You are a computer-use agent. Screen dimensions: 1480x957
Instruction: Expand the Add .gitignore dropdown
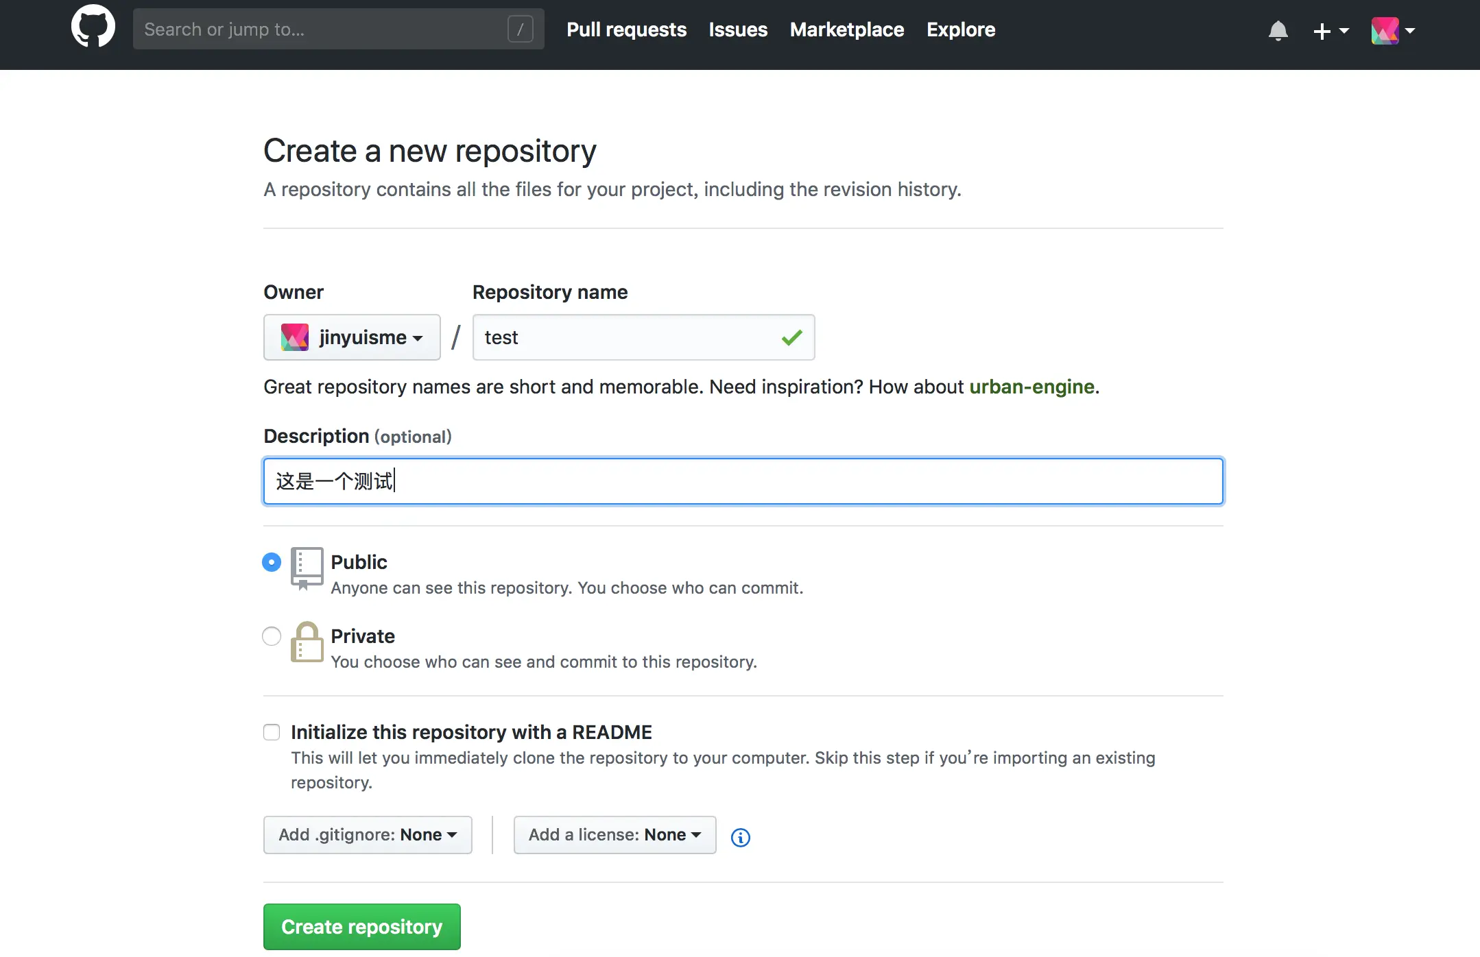click(x=368, y=834)
